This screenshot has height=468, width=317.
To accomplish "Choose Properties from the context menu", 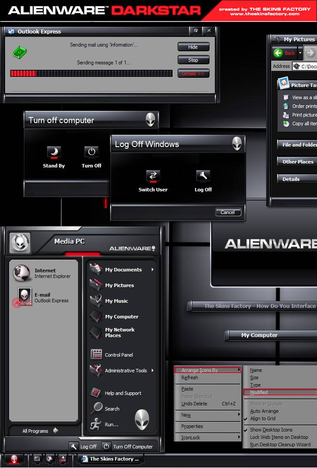I will click(192, 426).
